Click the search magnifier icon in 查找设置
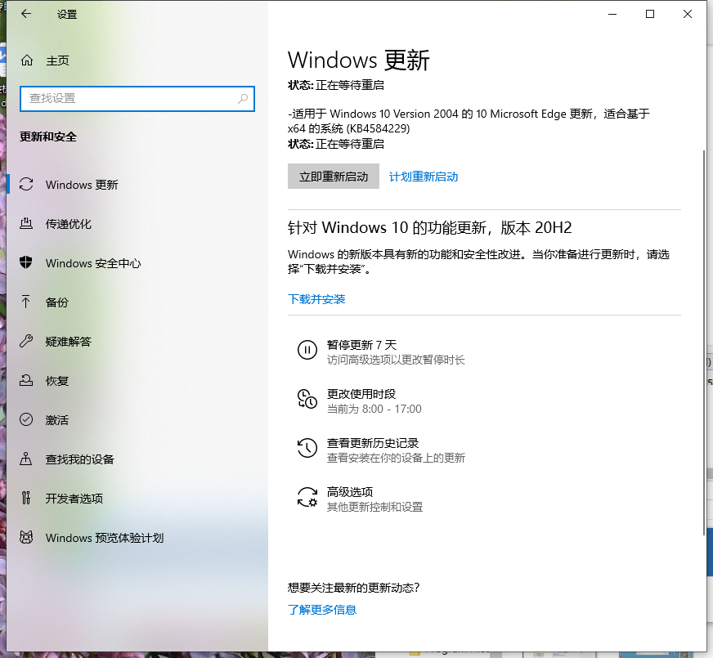The image size is (713, 658). 243,98
